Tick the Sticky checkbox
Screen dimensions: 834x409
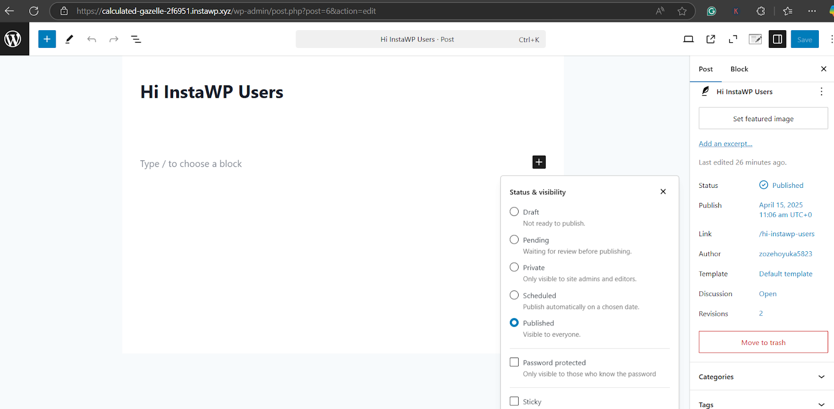click(514, 401)
